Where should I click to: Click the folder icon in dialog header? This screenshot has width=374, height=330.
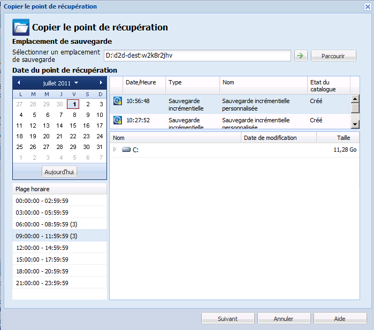click(20, 27)
